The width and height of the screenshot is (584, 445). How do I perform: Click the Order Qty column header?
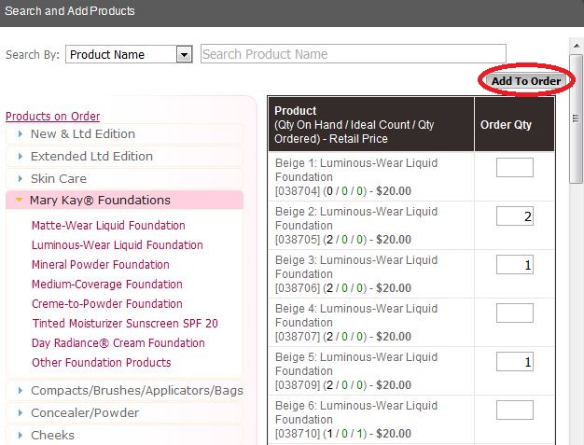[515, 124]
